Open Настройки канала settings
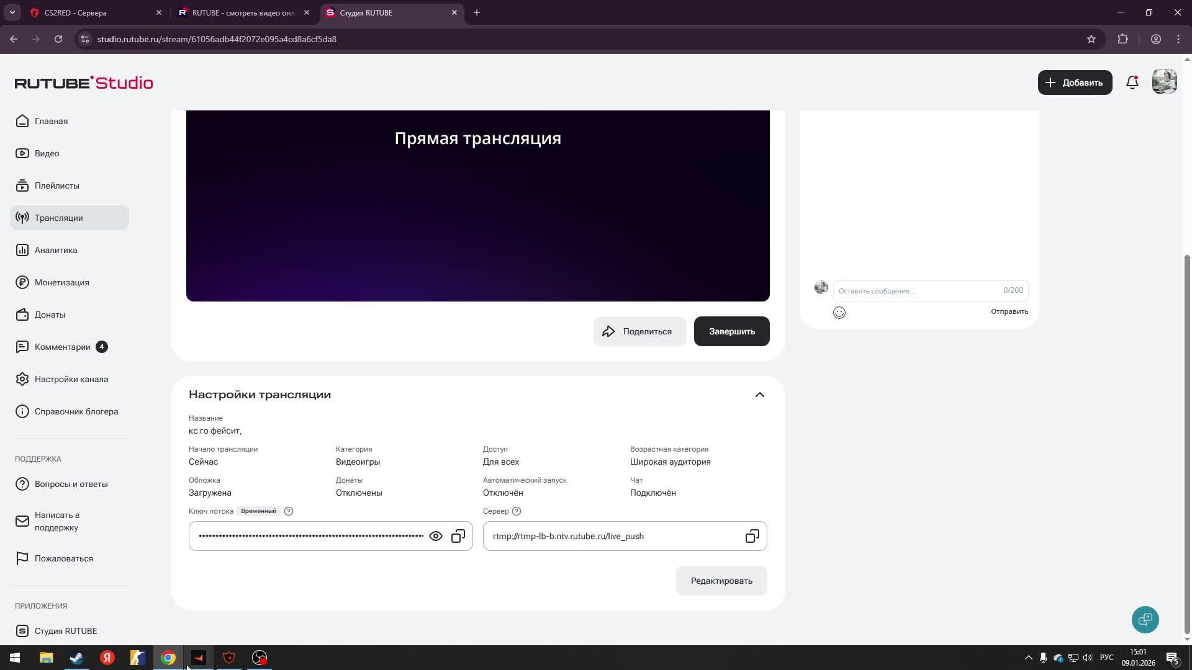This screenshot has width=1192, height=670. (71, 379)
